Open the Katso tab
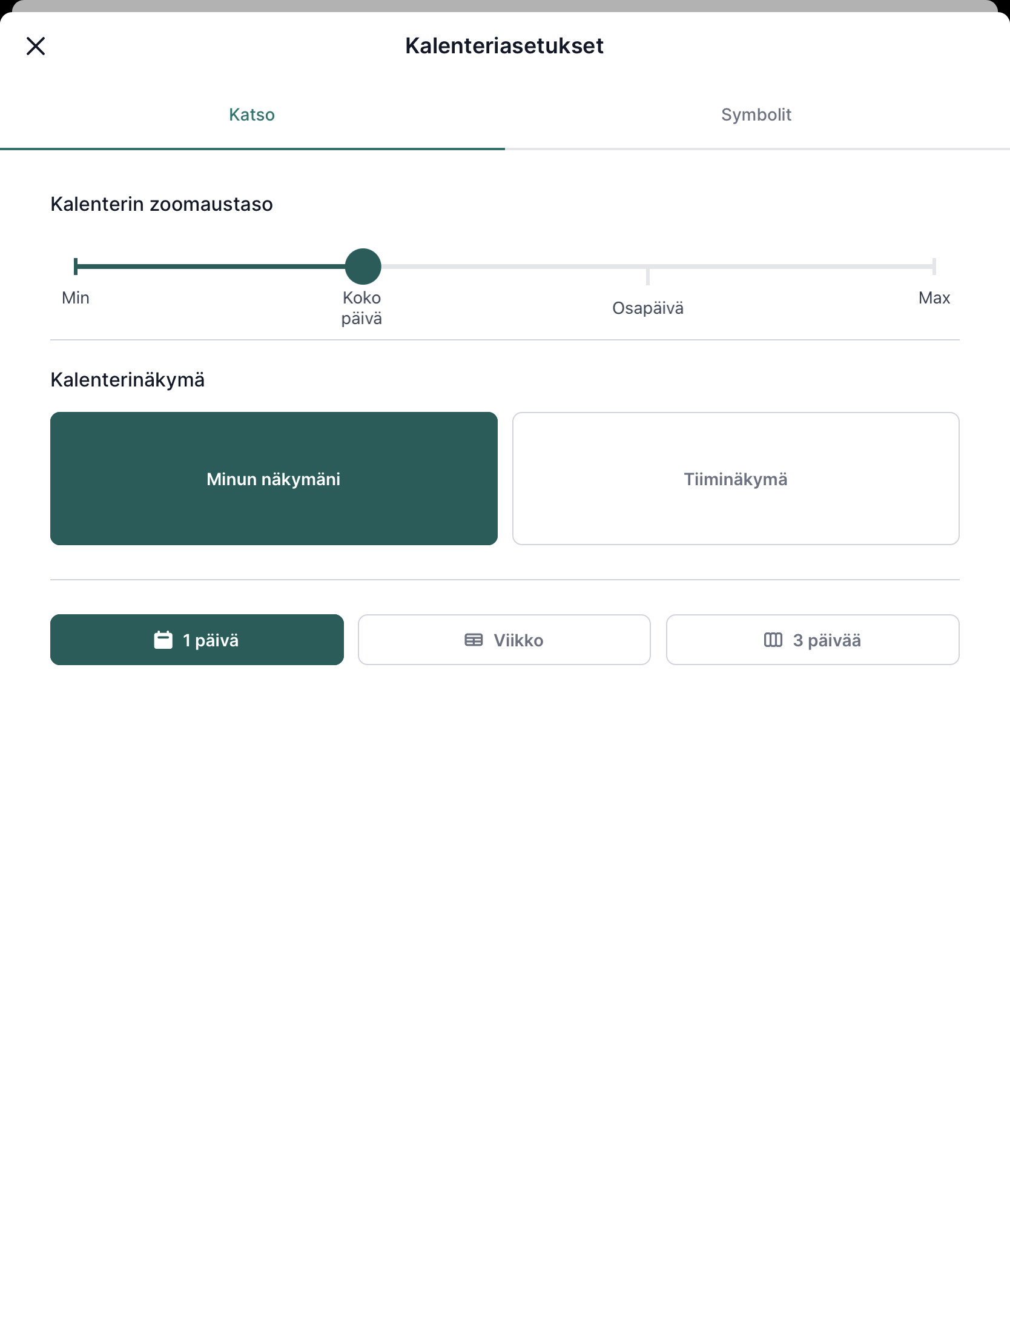 (252, 114)
